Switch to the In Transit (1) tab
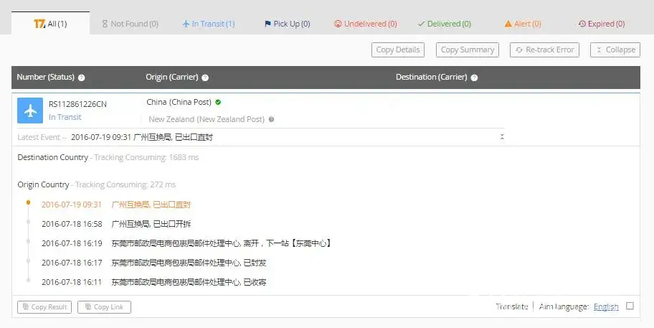Screen dimensions: 654x328 coord(209,24)
